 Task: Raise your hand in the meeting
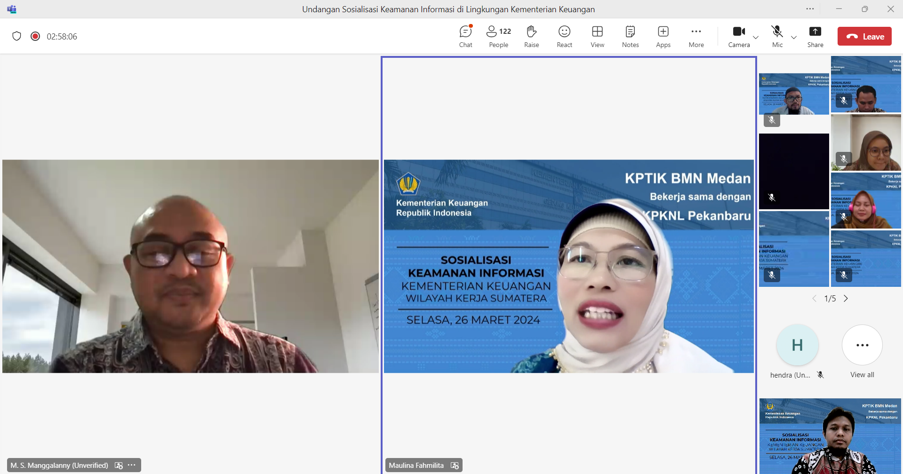coord(531,36)
